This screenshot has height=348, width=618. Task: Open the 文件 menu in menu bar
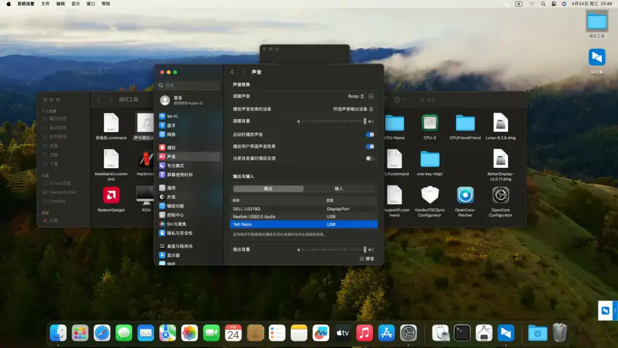pos(45,4)
